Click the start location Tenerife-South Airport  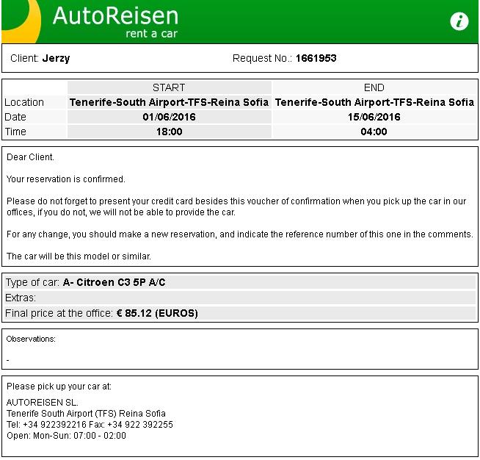pyautogui.click(x=169, y=102)
